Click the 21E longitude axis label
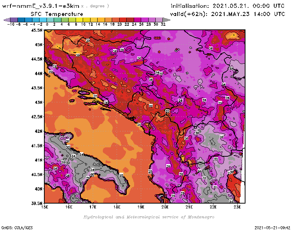 (189, 207)
